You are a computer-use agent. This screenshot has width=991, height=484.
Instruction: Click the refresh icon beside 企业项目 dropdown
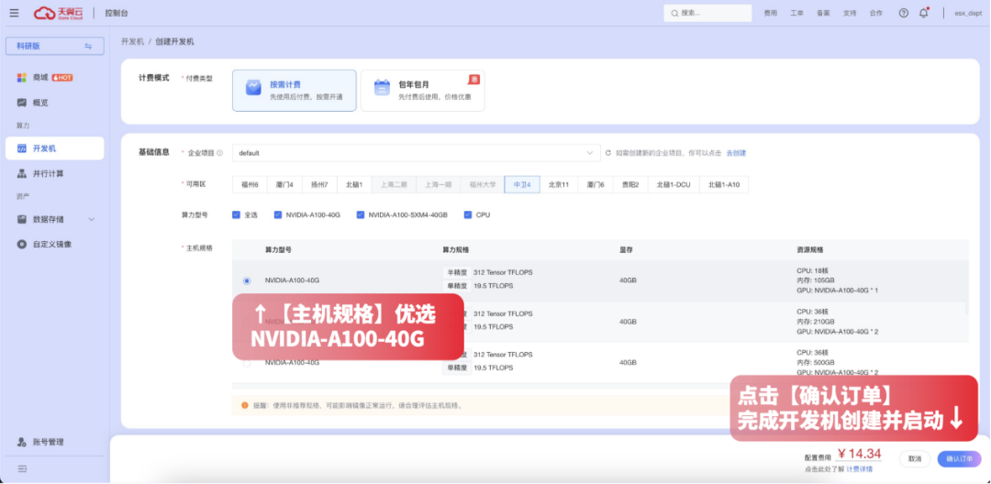[x=608, y=153]
